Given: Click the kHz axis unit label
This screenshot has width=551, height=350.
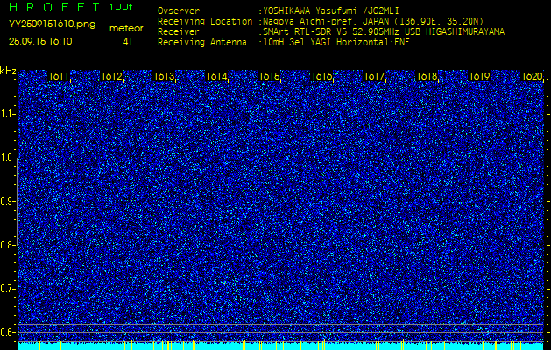Looking at the screenshot, I should (8, 72).
